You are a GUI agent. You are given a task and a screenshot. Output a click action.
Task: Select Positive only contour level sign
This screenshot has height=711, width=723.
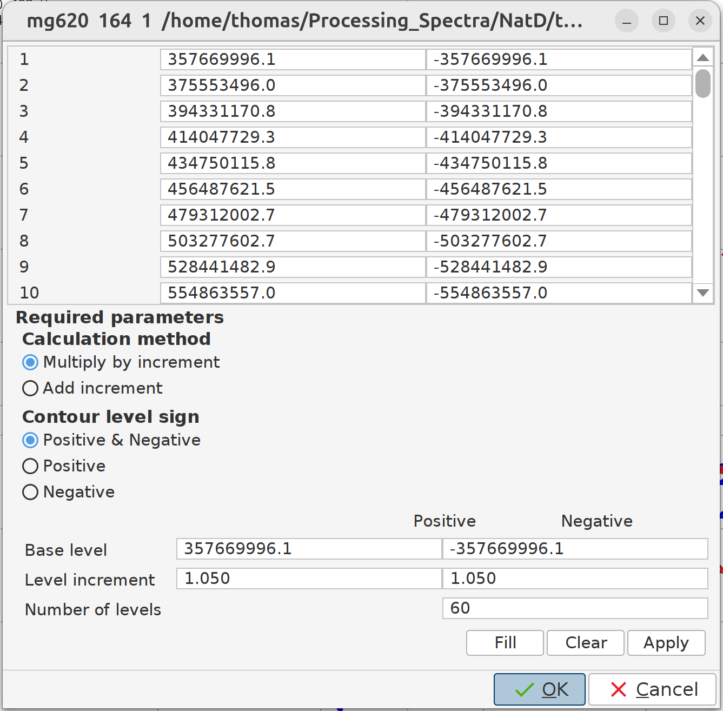31,466
